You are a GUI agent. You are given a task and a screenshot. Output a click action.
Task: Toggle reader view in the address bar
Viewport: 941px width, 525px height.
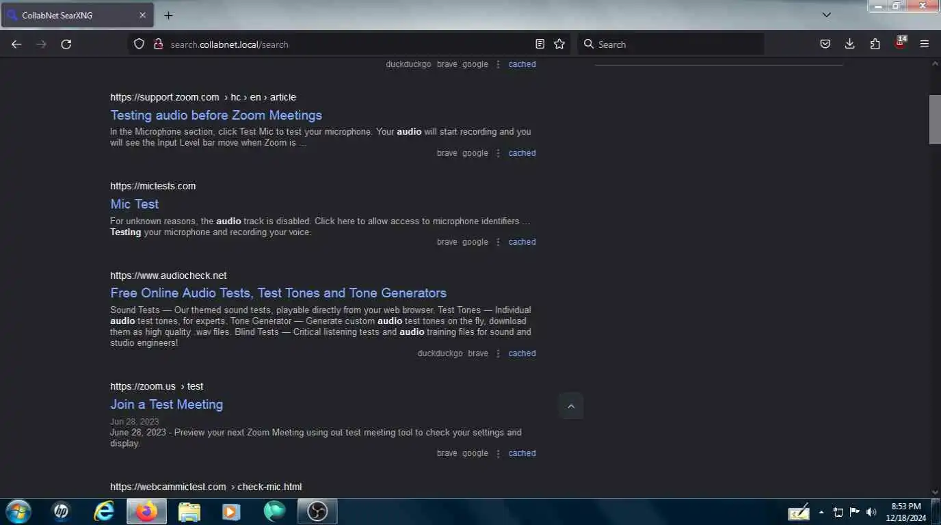[540, 44]
